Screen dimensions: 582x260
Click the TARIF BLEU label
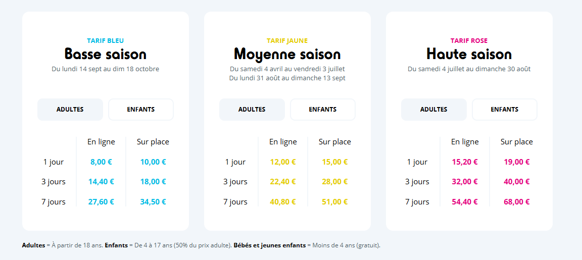[106, 41]
